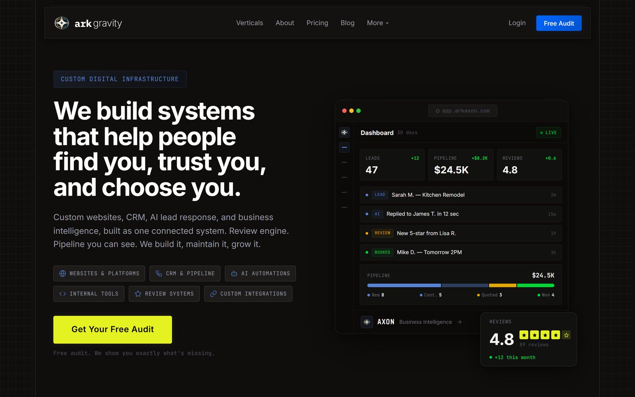Screen dimensions: 635x397
Task: Select the Review Systems tag
Action: 164,294
